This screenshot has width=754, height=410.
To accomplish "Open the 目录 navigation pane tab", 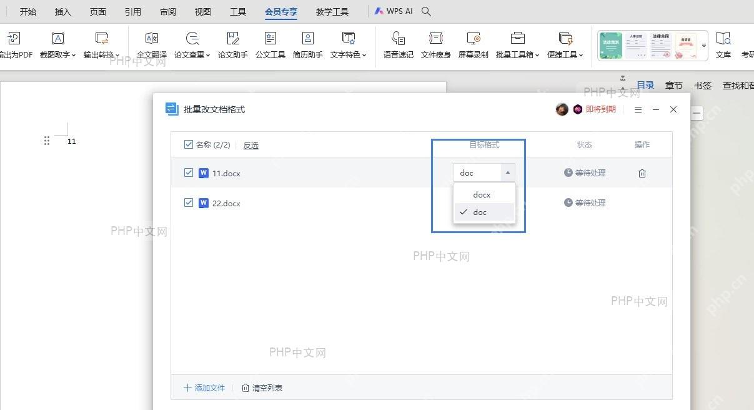I will pyautogui.click(x=645, y=85).
